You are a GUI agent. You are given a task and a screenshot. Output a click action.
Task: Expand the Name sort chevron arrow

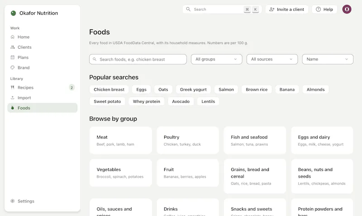click(347, 59)
